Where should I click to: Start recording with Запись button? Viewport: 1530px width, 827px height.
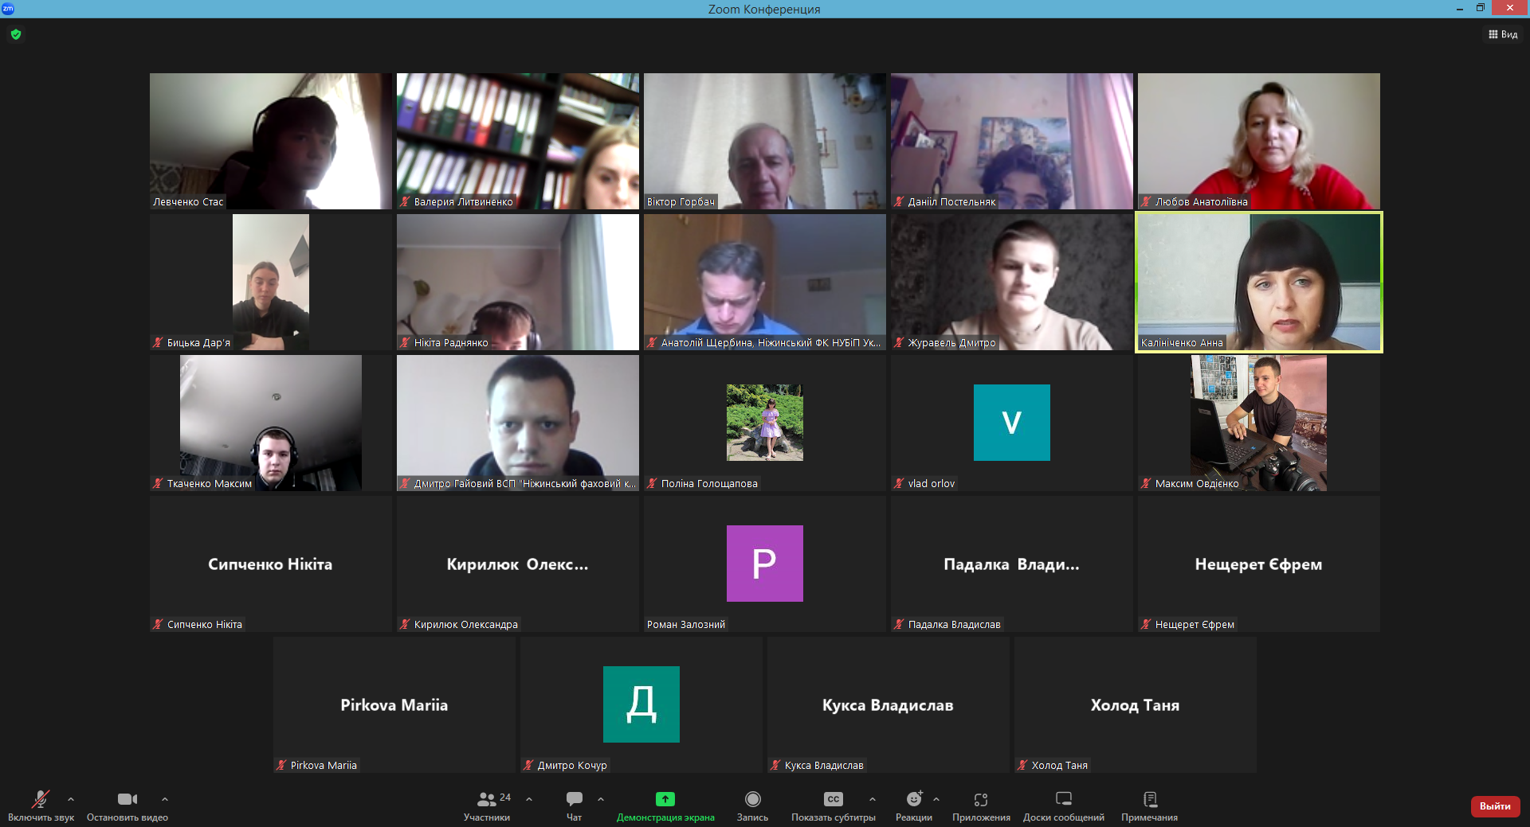coord(752,806)
